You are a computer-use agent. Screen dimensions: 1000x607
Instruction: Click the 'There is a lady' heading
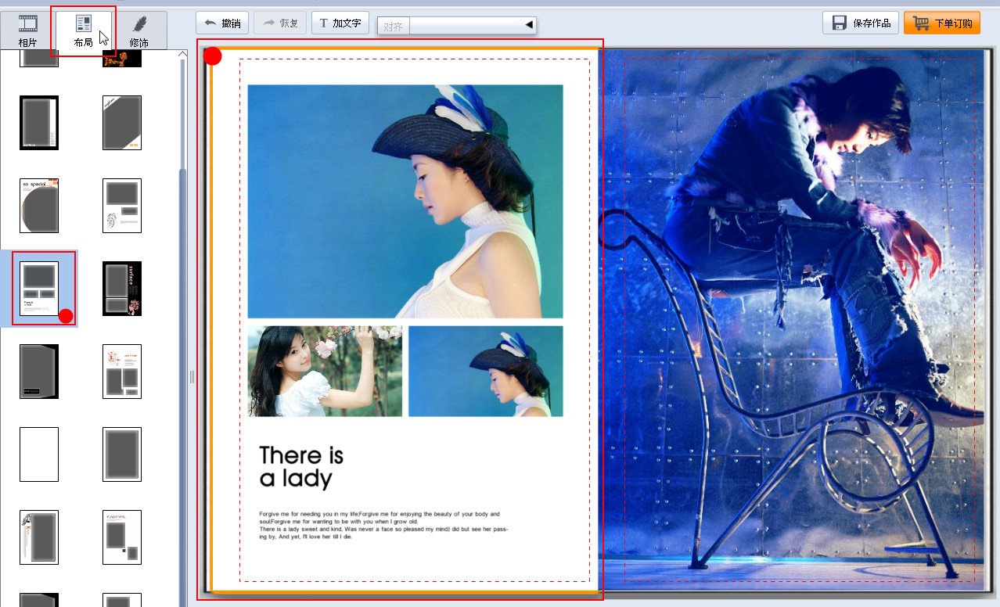point(301,467)
